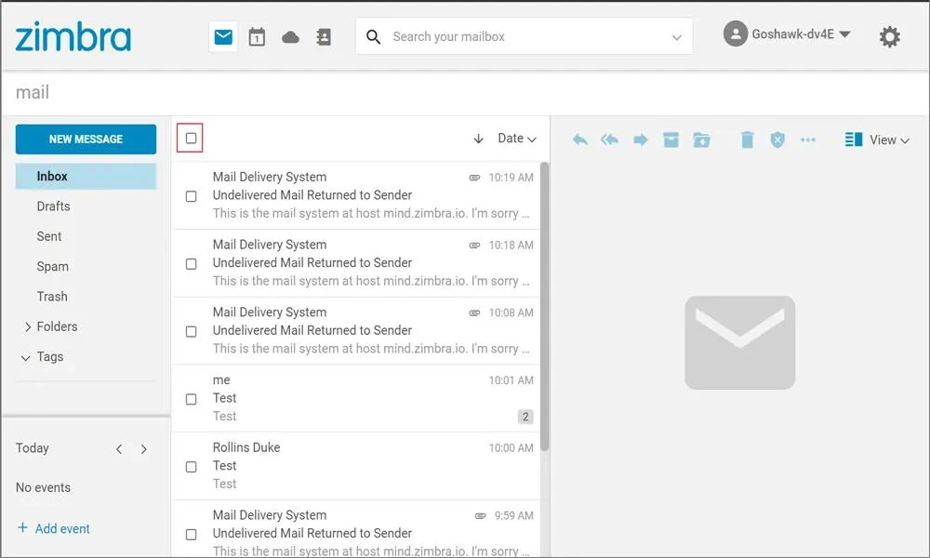Click attachment icon on 10:19 AM message
The width and height of the screenshot is (930, 558).
474,178
